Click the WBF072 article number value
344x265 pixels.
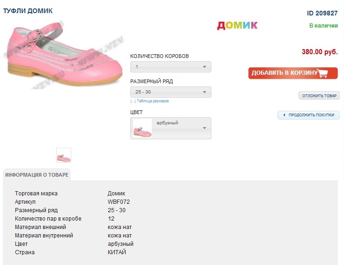[119, 202]
